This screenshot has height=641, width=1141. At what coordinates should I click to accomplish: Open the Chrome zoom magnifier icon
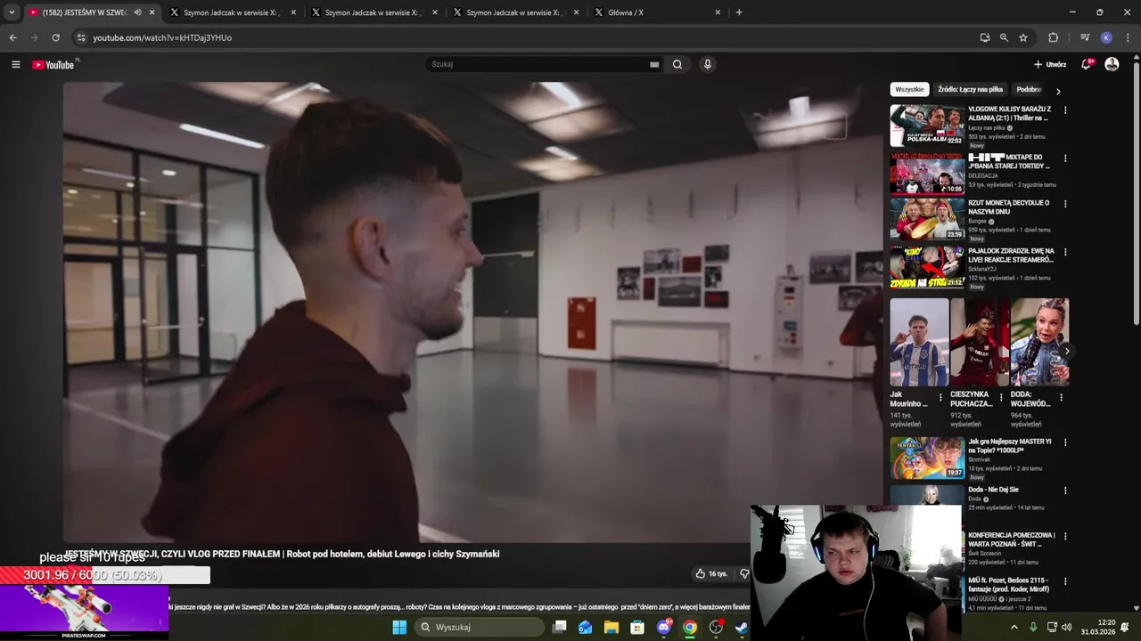coord(1004,37)
